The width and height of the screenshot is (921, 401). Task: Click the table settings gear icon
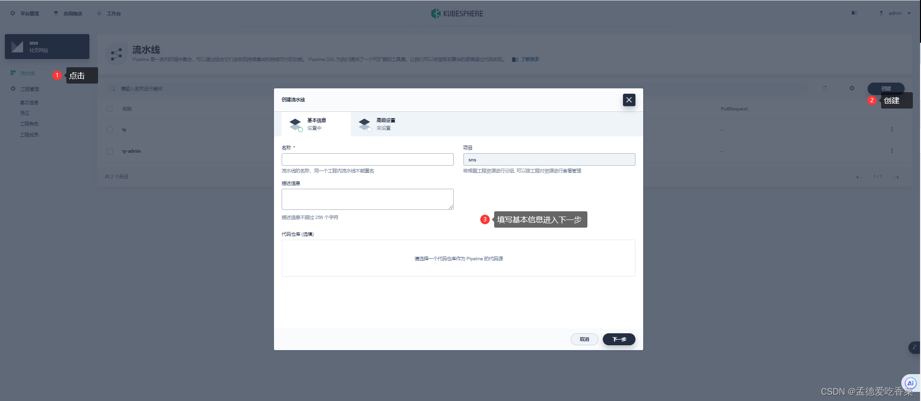852,88
